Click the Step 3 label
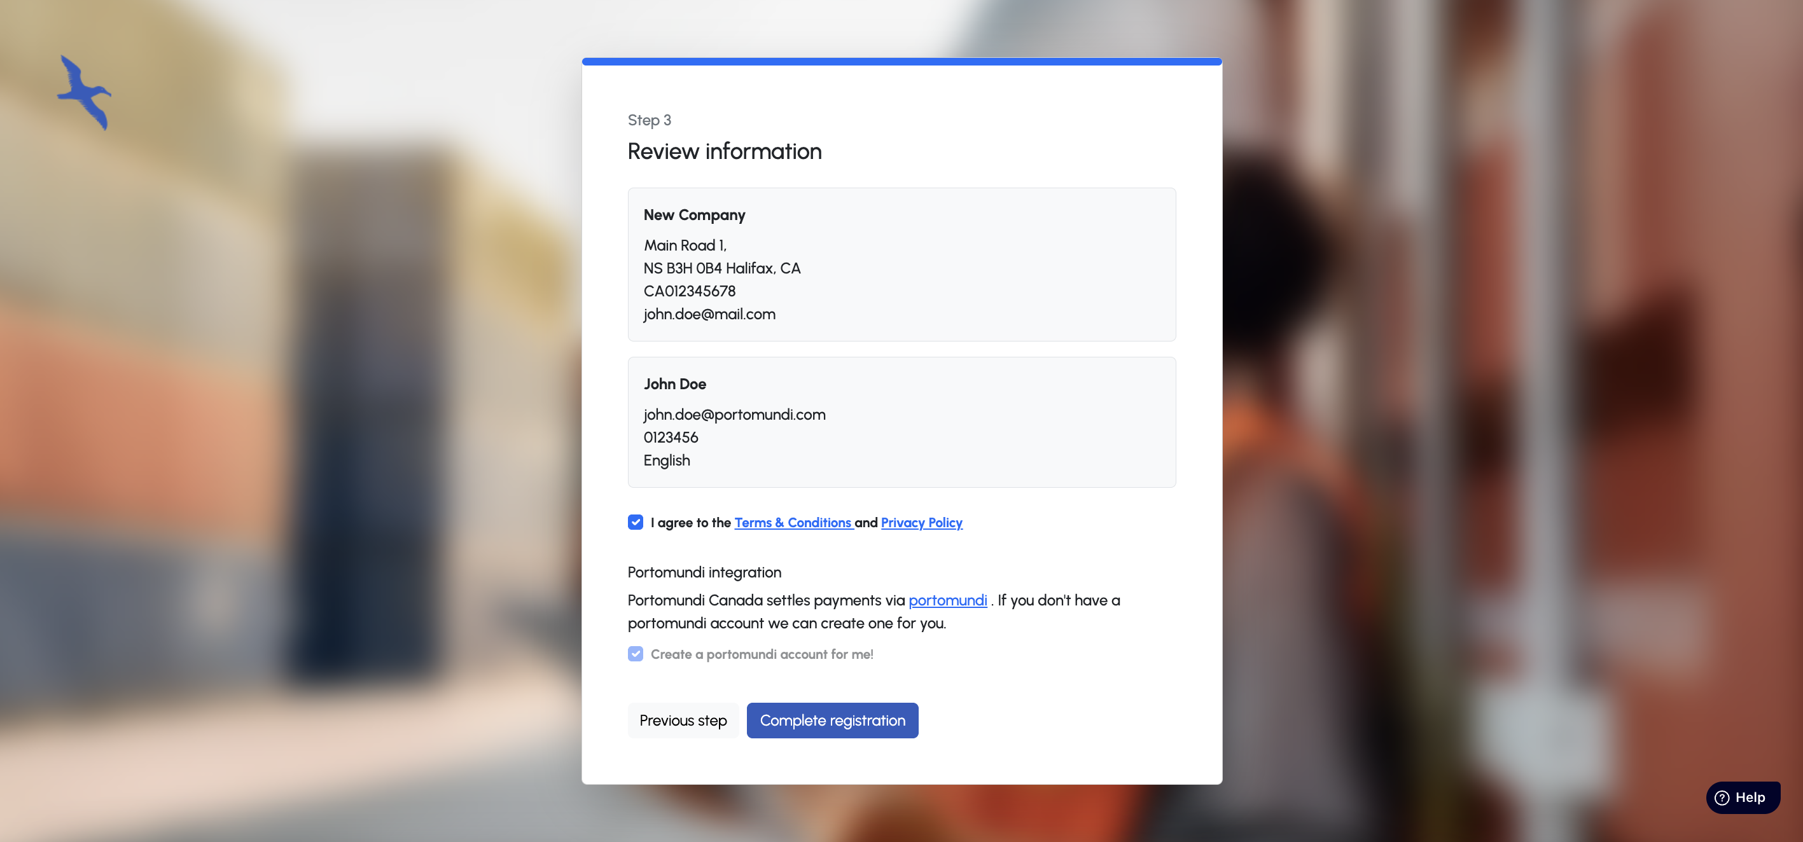The width and height of the screenshot is (1803, 842). pyautogui.click(x=649, y=120)
